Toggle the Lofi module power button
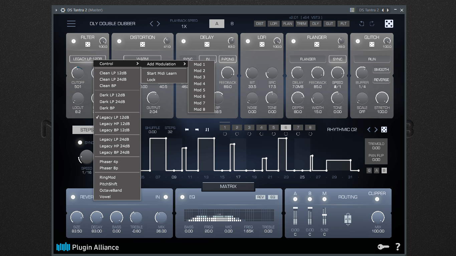The width and height of the screenshot is (456, 256). click(x=248, y=41)
